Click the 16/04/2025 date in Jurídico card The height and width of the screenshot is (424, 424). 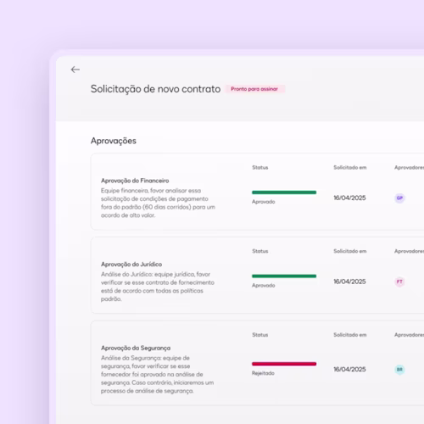[349, 282]
